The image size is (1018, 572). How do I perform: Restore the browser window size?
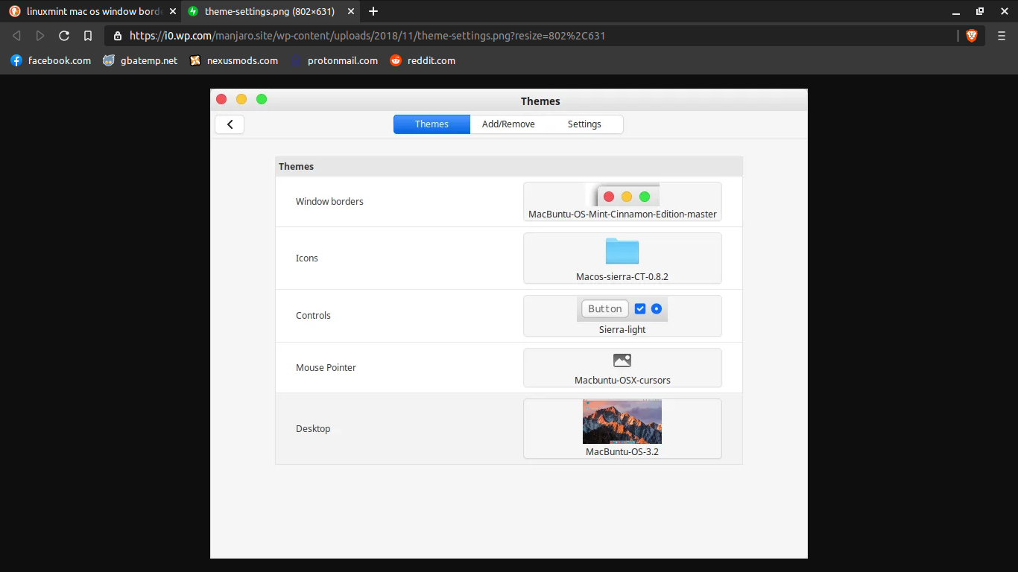[x=980, y=11]
